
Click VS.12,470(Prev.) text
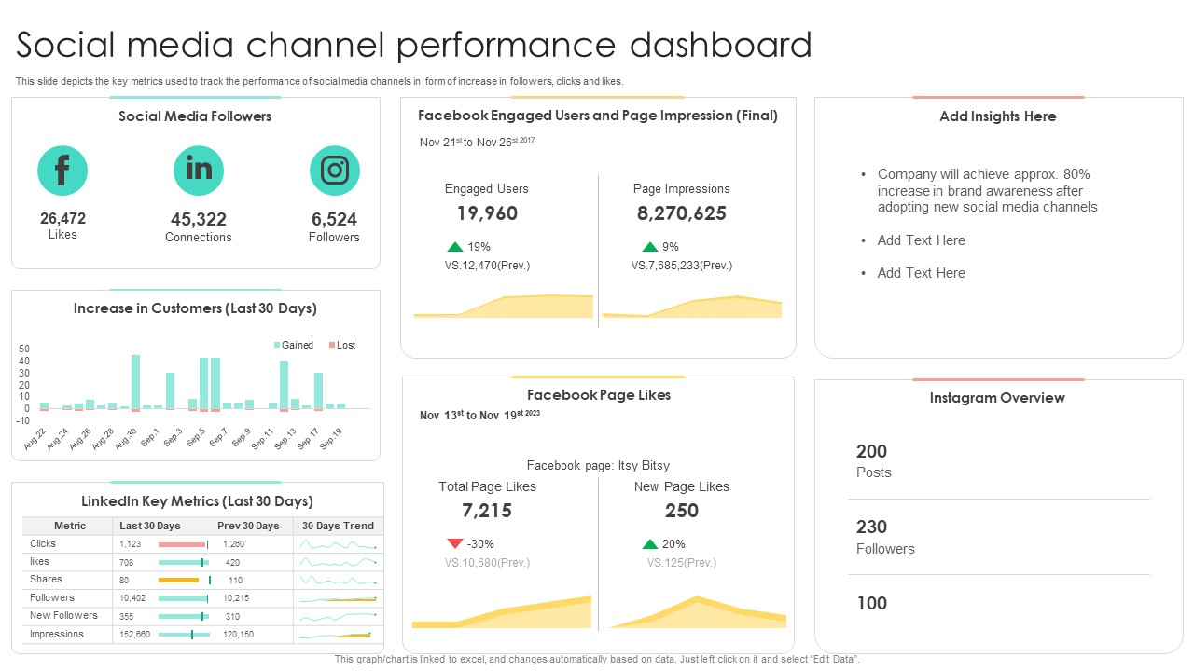coord(487,266)
